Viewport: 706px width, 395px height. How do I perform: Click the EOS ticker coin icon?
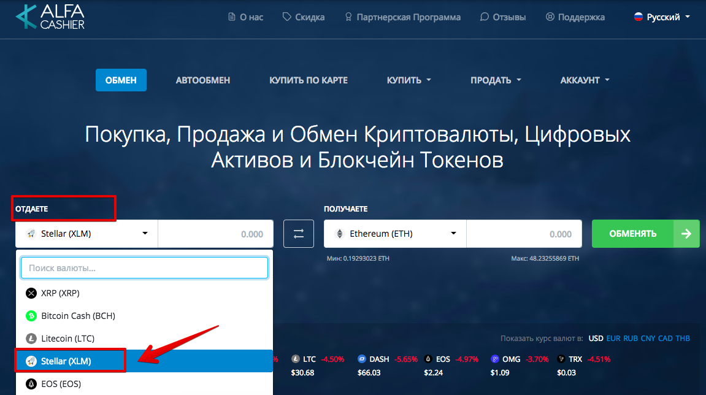point(428,359)
